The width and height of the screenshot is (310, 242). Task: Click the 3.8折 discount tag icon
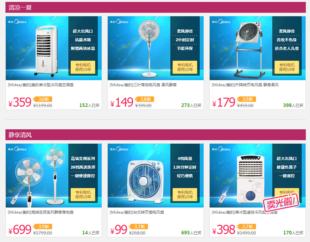click(145, 99)
